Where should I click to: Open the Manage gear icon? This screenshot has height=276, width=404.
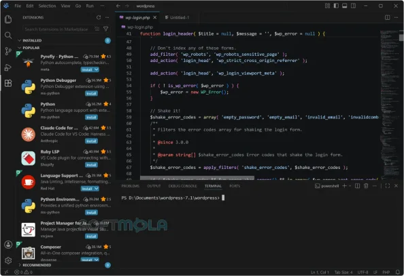coord(8,260)
